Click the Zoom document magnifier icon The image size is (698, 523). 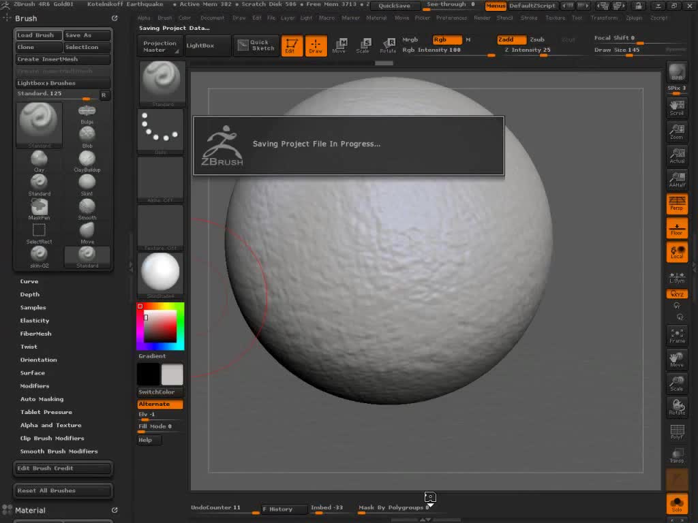677,131
